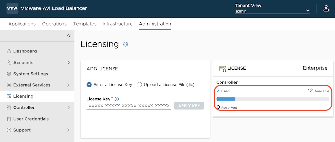Click the Enterprise license tier text
This screenshot has width=335, height=142.
point(315,68)
